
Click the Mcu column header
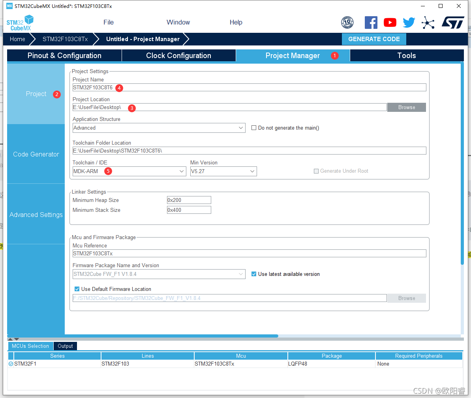[x=241, y=356]
